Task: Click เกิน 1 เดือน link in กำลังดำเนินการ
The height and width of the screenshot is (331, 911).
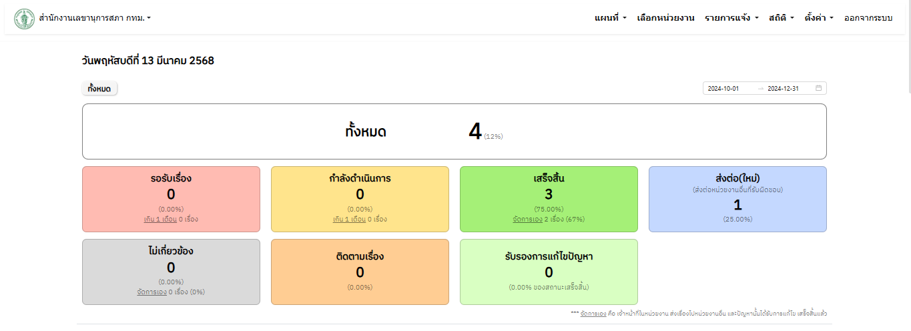Action: 349,219
